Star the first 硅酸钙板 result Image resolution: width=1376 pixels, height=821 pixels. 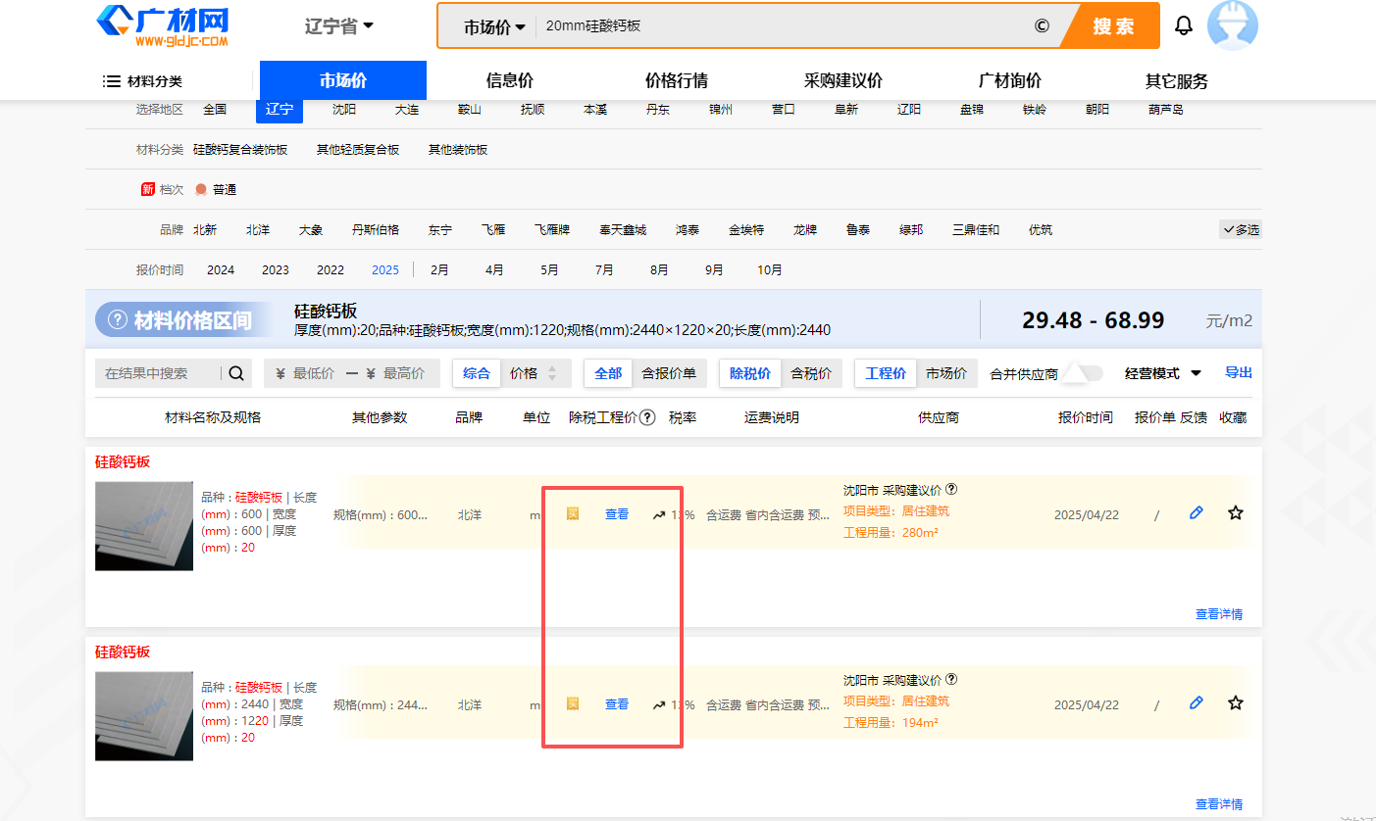click(1236, 512)
